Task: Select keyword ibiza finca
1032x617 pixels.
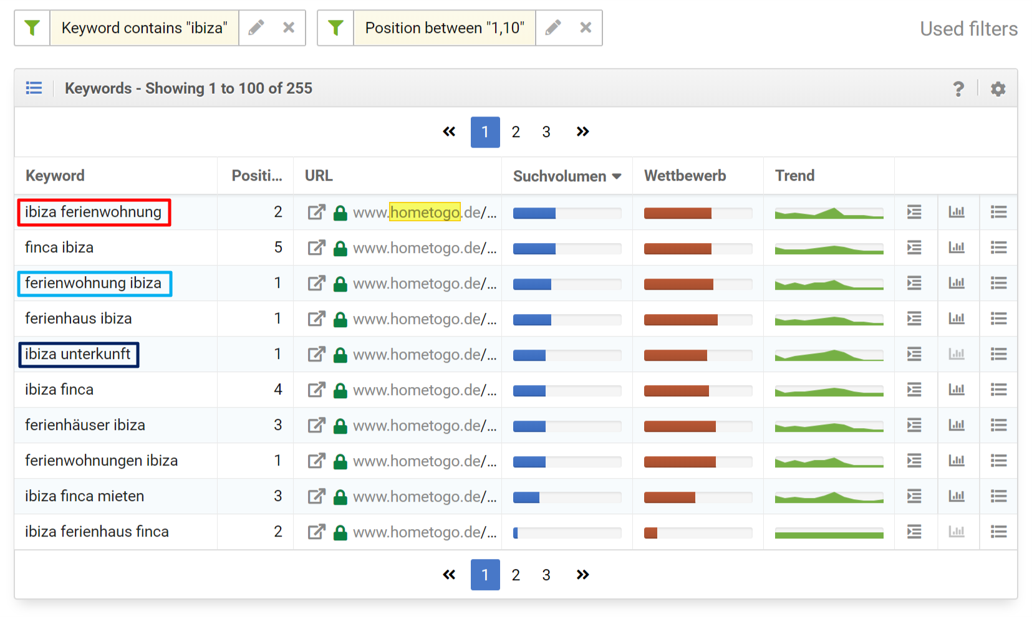Action: (59, 390)
